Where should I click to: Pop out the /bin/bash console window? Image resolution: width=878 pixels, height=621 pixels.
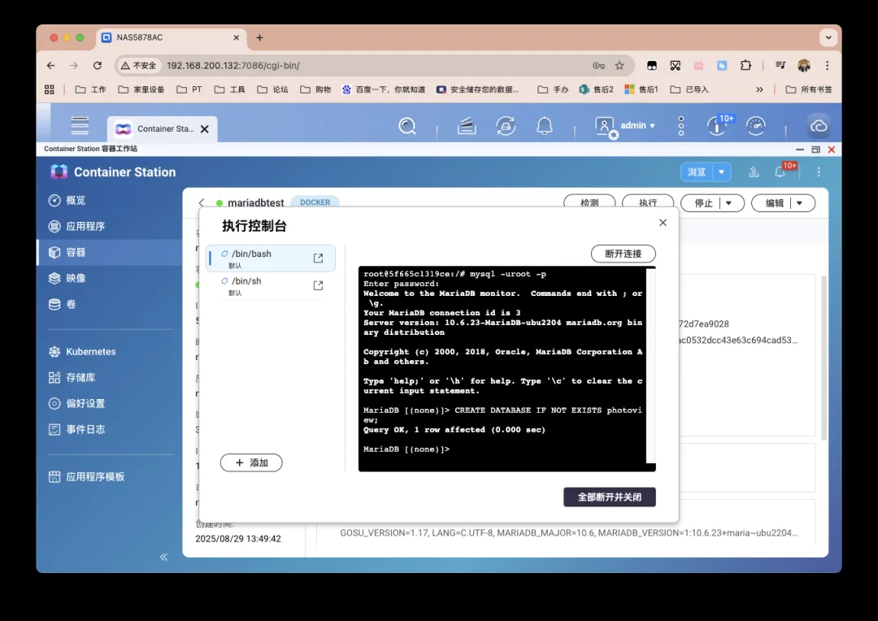(318, 258)
